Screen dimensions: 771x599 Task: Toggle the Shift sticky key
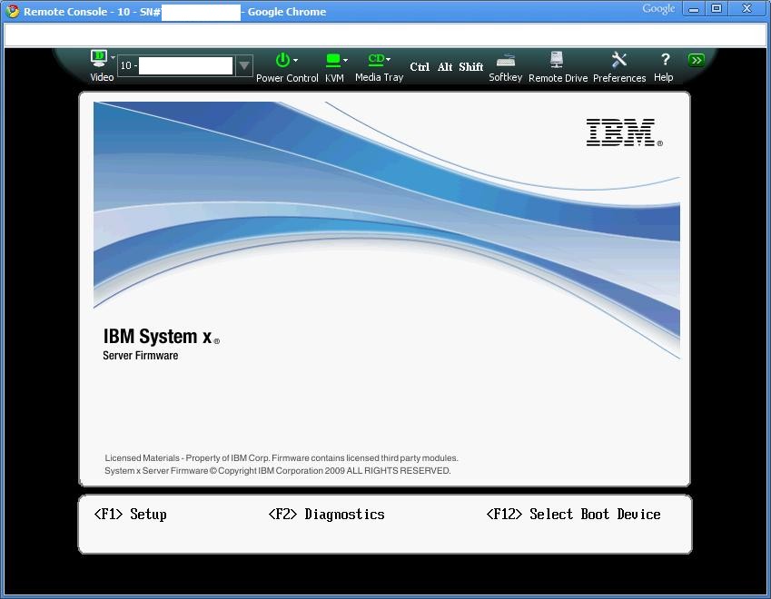pyautogui.click(x=471, y=67)
